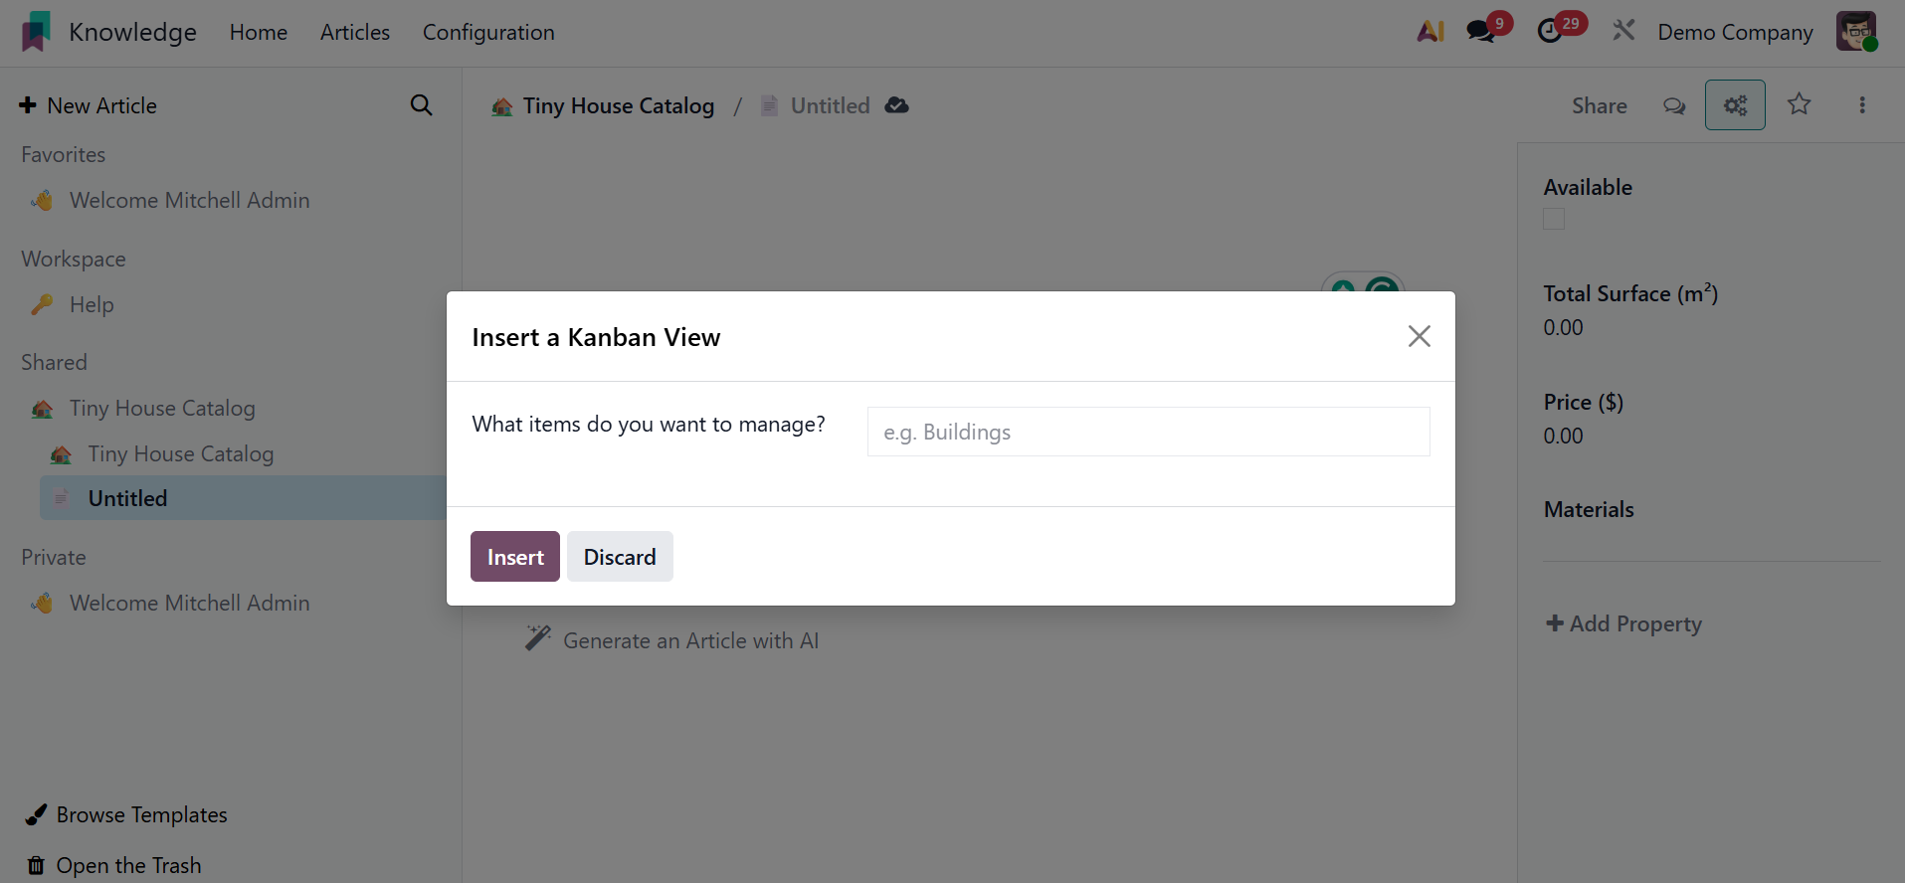Select the Help article in Workspace
This screenshot has height=883, width=1905.
(92, 305)
